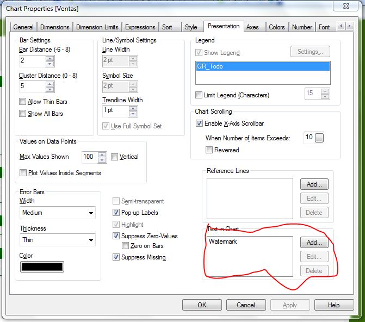Uncheck Suppress Zero-Values
This screenshot has width=365, height=322.
(x=116, y=236)
